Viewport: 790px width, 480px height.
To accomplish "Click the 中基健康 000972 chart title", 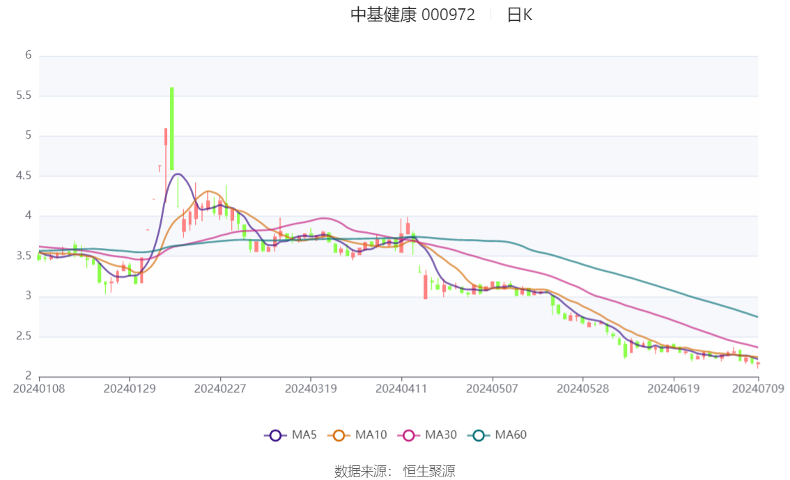I will tap(412, 15).
